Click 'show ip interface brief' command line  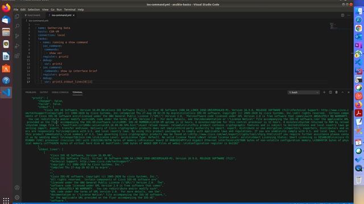click(71, 71)
